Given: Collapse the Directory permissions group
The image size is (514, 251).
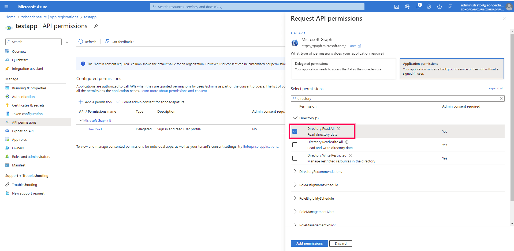Looking at the screenshot, I should 295,118.
